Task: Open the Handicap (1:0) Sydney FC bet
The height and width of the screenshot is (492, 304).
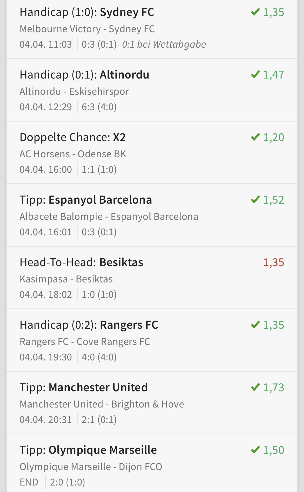Action: (x=87, y=12)
